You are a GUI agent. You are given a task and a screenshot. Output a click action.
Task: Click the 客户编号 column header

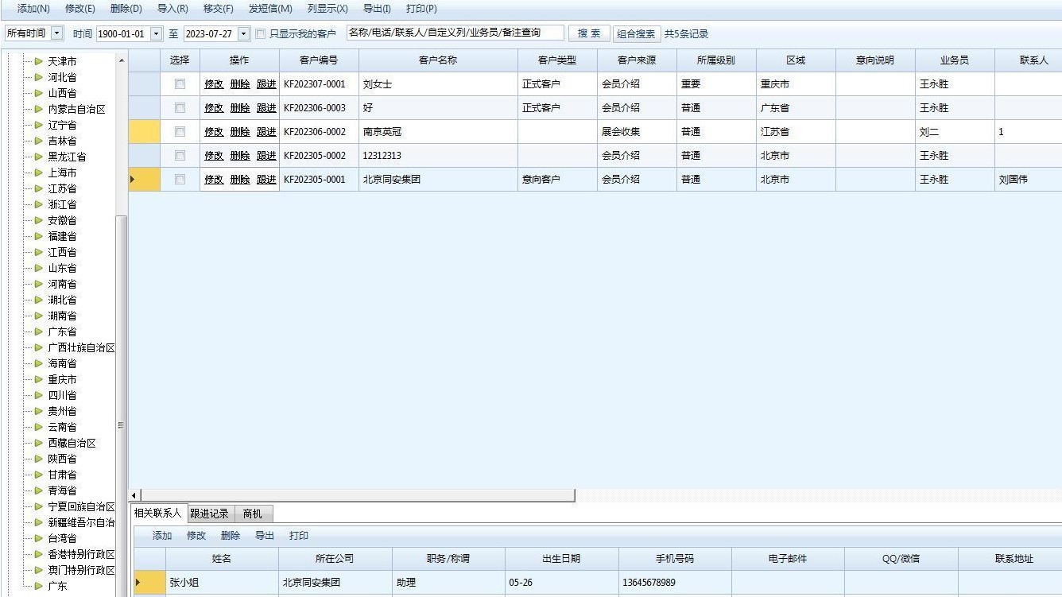319,60
